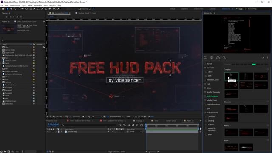Select the Roto Brush tool

pos(54,8)
